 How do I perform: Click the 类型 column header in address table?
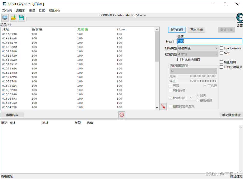[x=78, y=123]
